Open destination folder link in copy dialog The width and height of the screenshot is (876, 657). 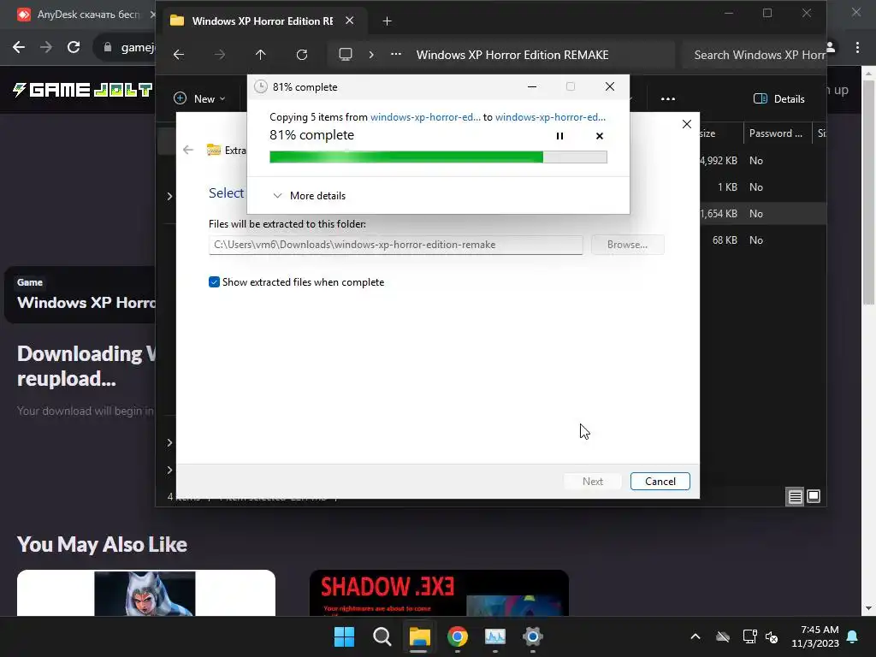click(x=550, y=116)
